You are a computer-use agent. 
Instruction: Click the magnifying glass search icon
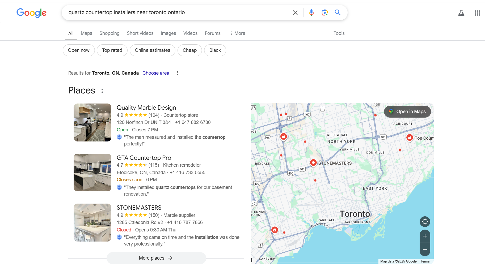tap(338, 12)
